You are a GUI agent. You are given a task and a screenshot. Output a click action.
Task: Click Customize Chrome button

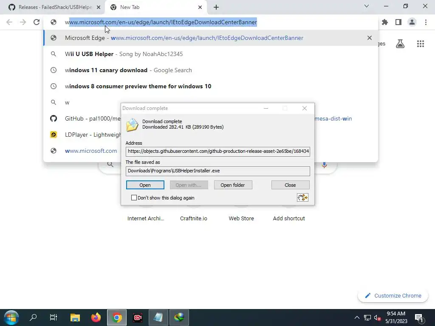[x=393, y=296]
